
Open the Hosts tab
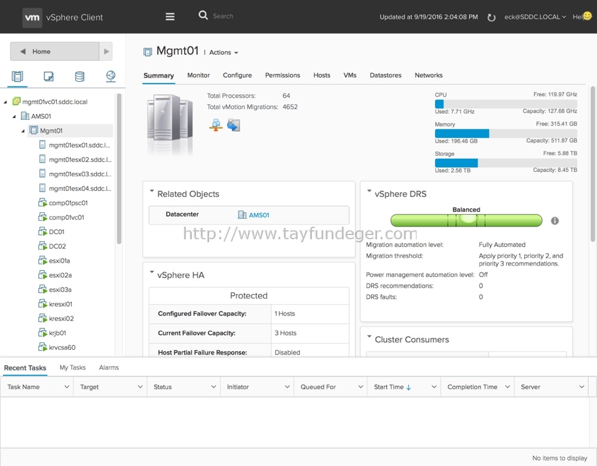(x=322, y=75)
